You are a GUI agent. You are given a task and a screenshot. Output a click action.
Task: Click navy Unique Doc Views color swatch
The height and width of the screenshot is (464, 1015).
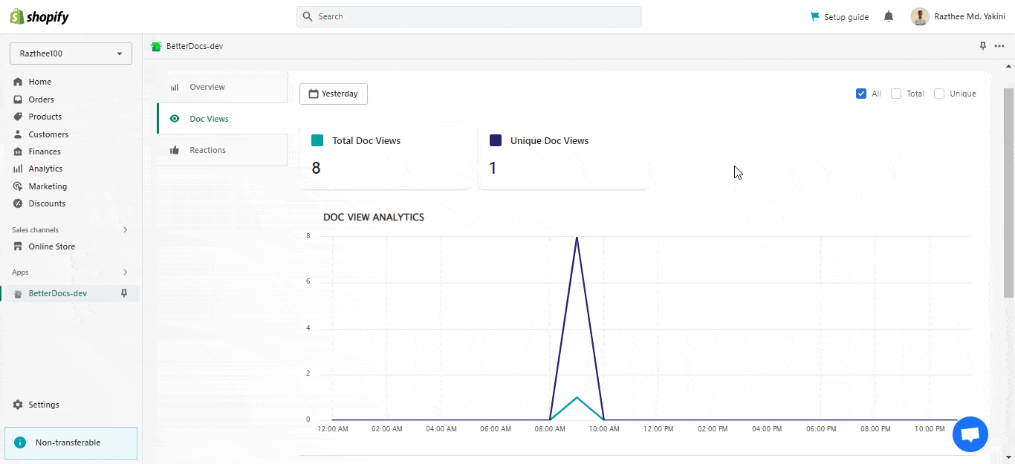tap(496, 140)
